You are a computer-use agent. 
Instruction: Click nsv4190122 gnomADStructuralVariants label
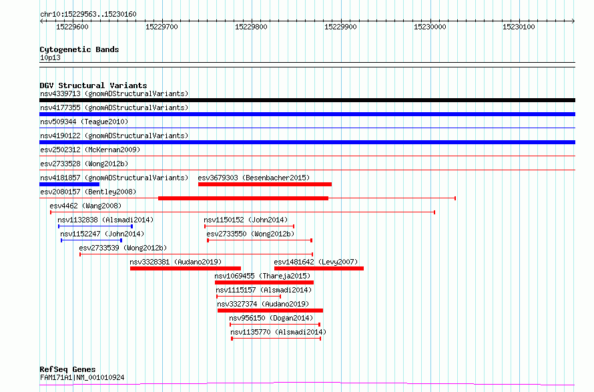114,136
